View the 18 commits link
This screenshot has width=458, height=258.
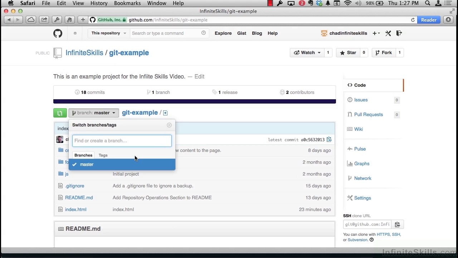[x=90, y=92]
